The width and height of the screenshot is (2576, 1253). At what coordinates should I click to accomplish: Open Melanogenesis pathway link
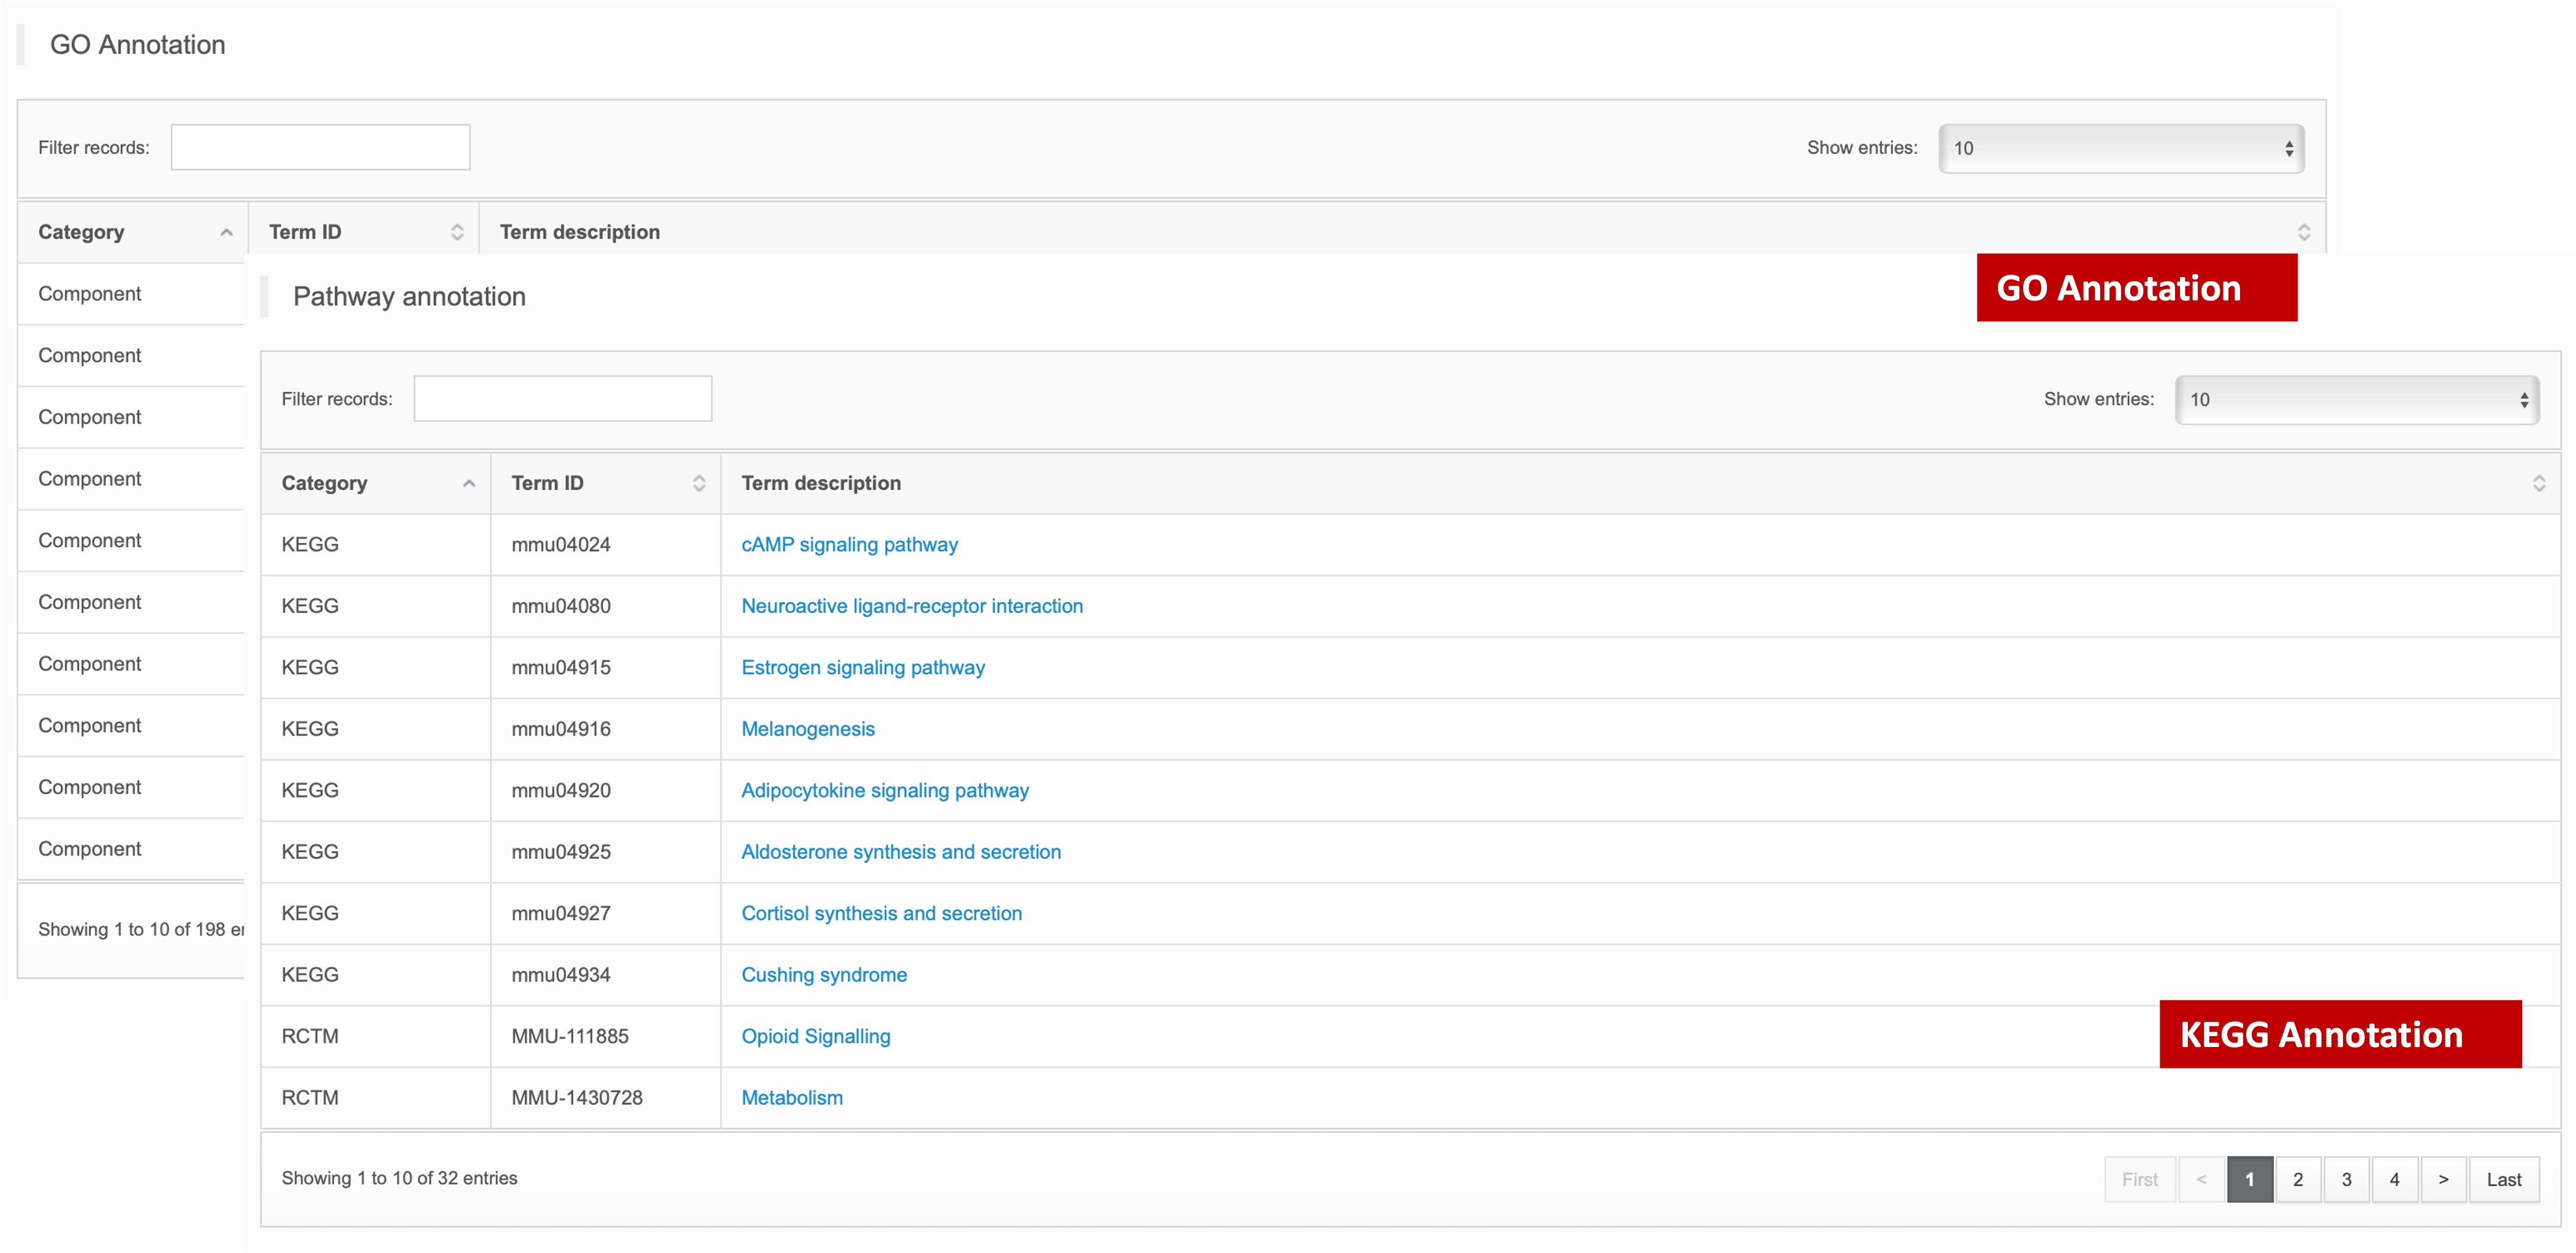pos(807,729)
